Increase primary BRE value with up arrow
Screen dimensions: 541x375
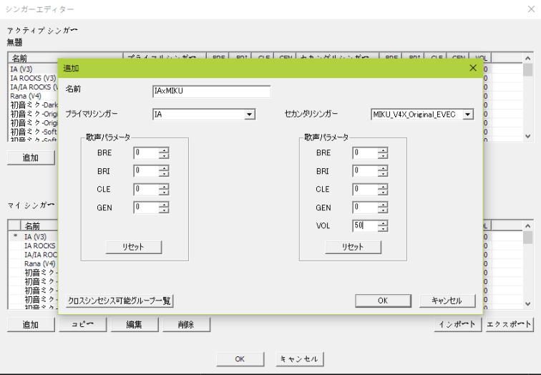coord(164,150)
